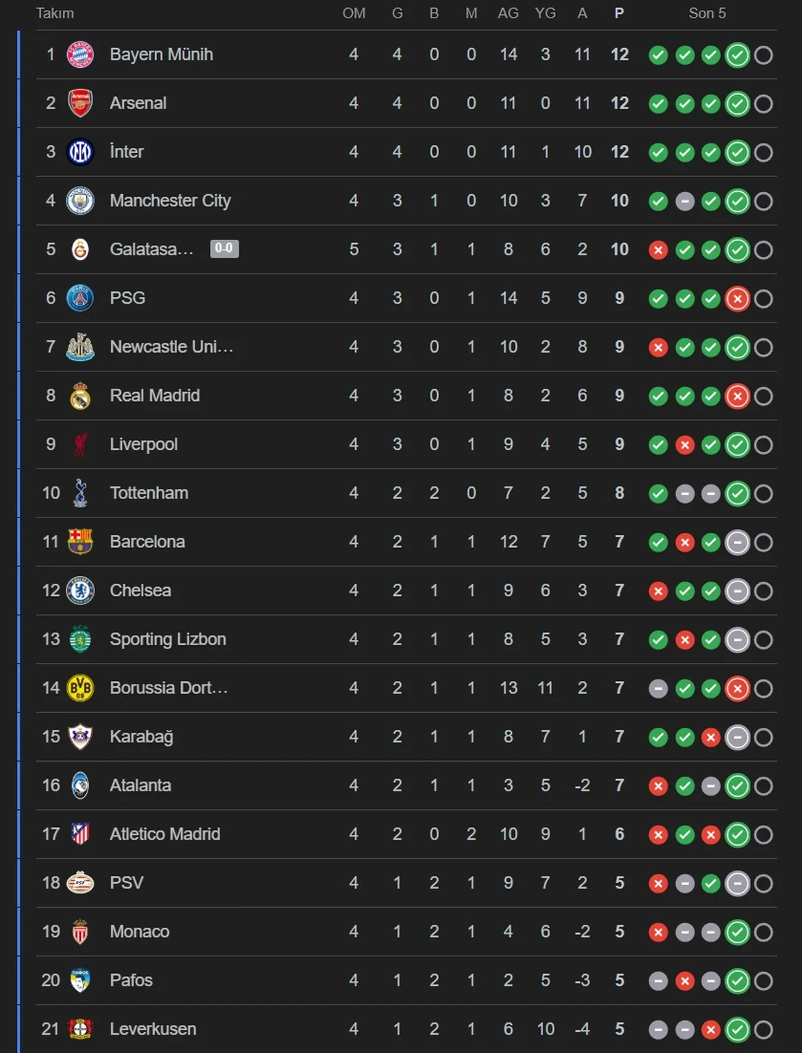The image size is (802, 1053).
Task: Click the Bayern Münih club crest
Action: [x=80, y=54]
